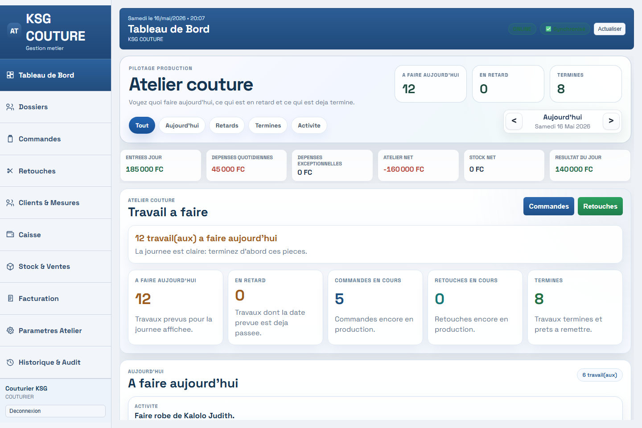Click the blue Commandes button
The height and width of the screenshot is (428, 642).
point(549,206)
